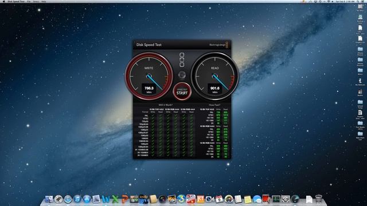Open Reminders from the Dock
The height and width of the screenshot is (206, 367).
tap(238, 199)
